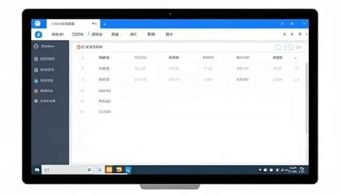Click the bracket-shaped expand icon right of the list-view icon
Viewport: 340px width, 195px height.
coord(298,47)
